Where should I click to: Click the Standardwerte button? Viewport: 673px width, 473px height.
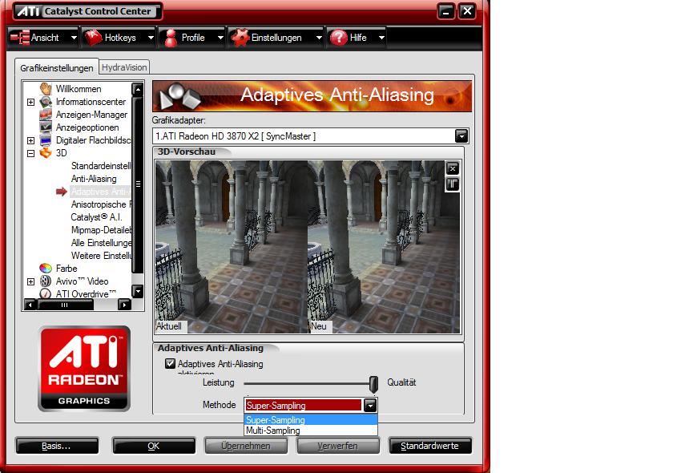(x=429, y=446)
